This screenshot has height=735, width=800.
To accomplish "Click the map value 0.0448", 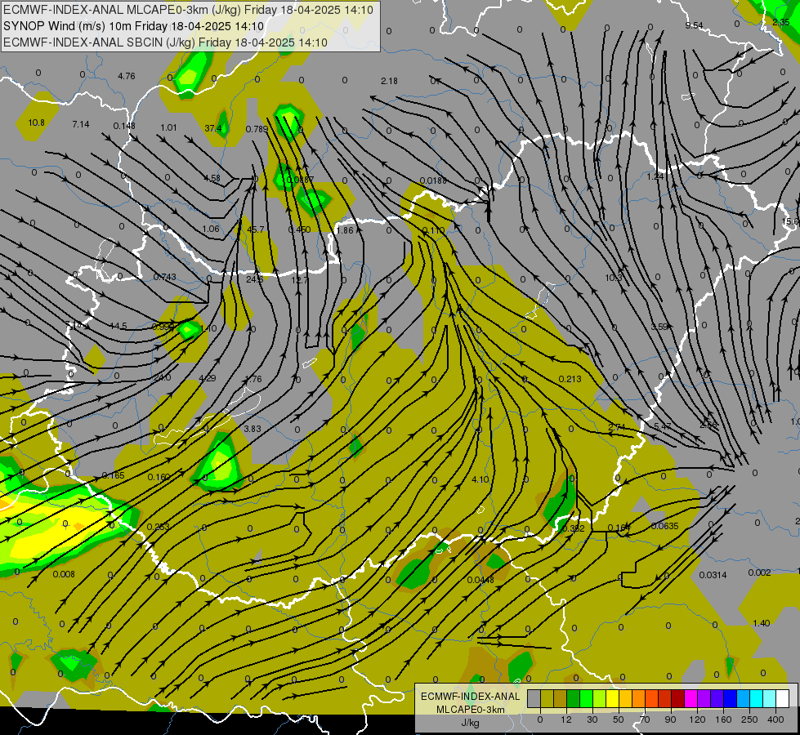I will [x=480, y=580].
